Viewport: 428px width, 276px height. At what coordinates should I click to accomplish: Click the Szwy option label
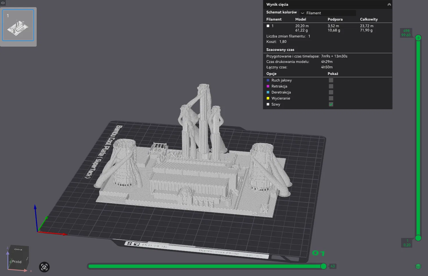point(276,104)
